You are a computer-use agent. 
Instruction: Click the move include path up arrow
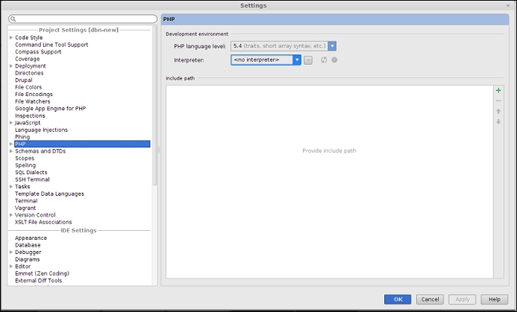pyautogui.click(x=498, y=111)
